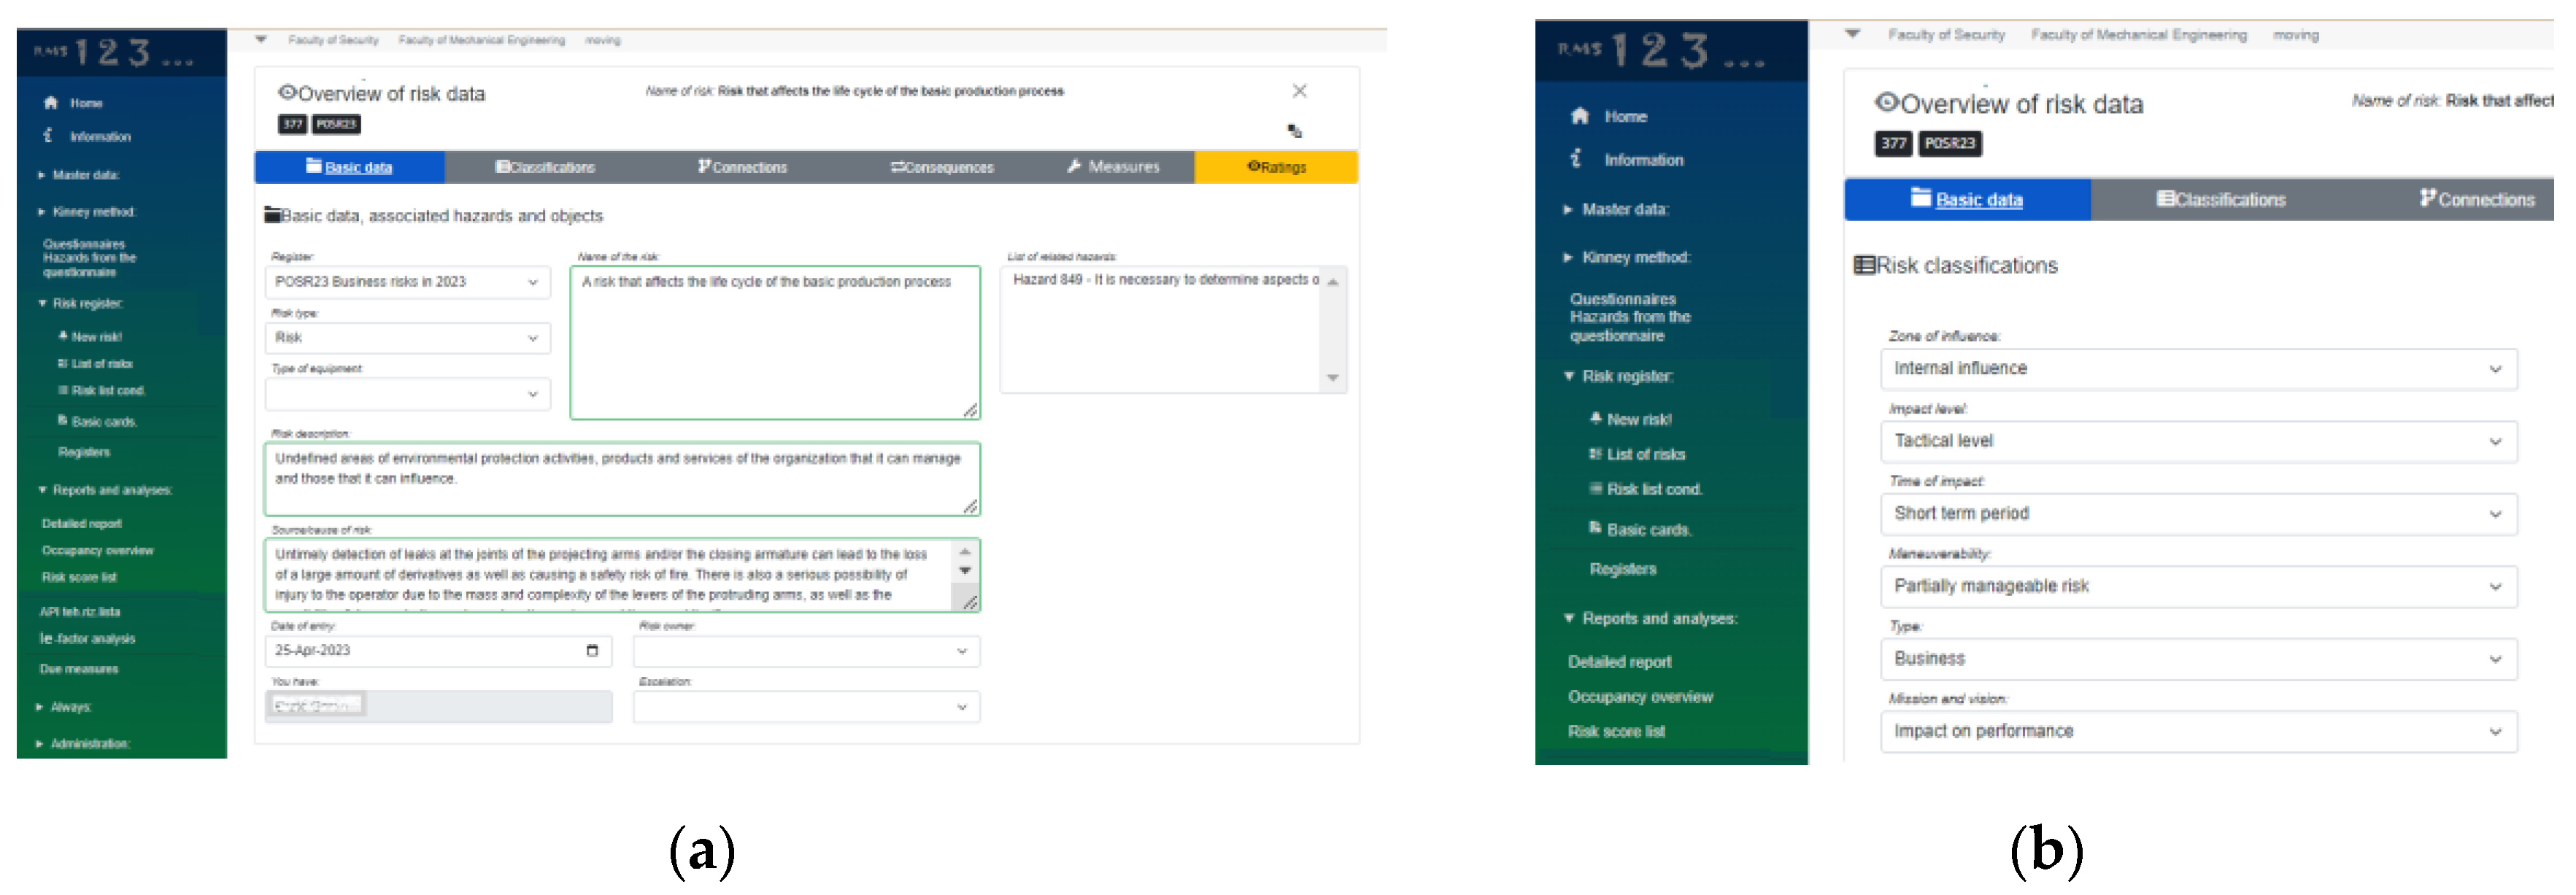Click the small icon below the close X
The height and width of the screenshot is (895, 2576).
tap(1295, 131)
